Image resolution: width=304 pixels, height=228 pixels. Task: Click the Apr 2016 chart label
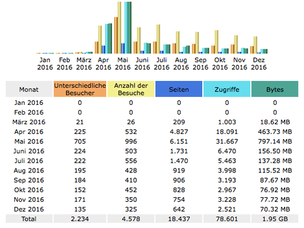(x=103, y=64)
